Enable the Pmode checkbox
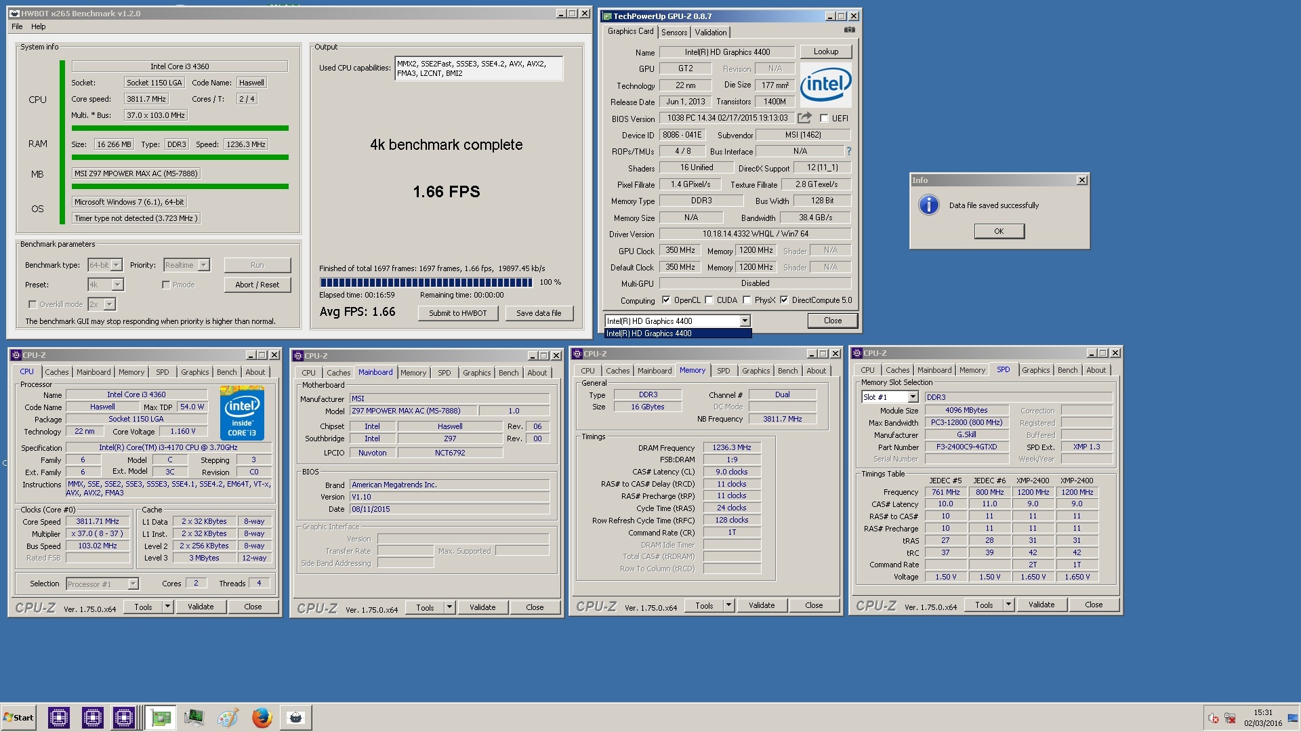 (x=166, y=285)
